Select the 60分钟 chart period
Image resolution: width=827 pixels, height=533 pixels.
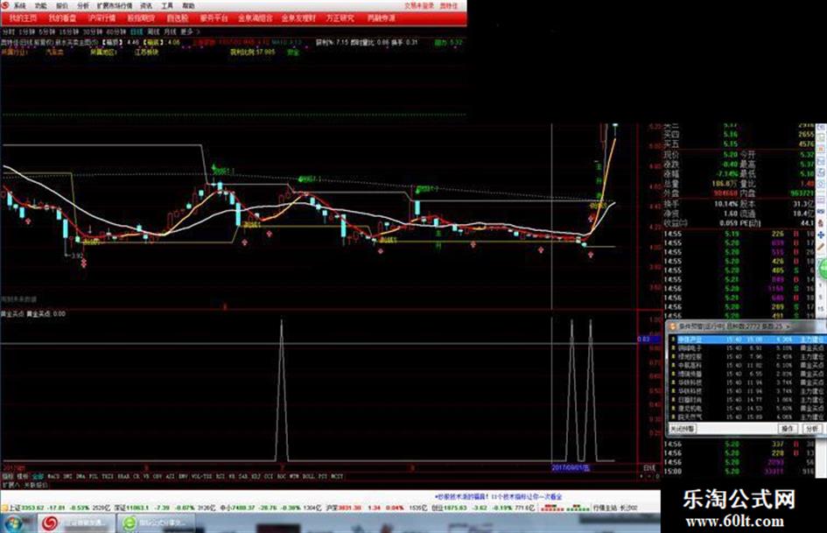coord(116,32)
